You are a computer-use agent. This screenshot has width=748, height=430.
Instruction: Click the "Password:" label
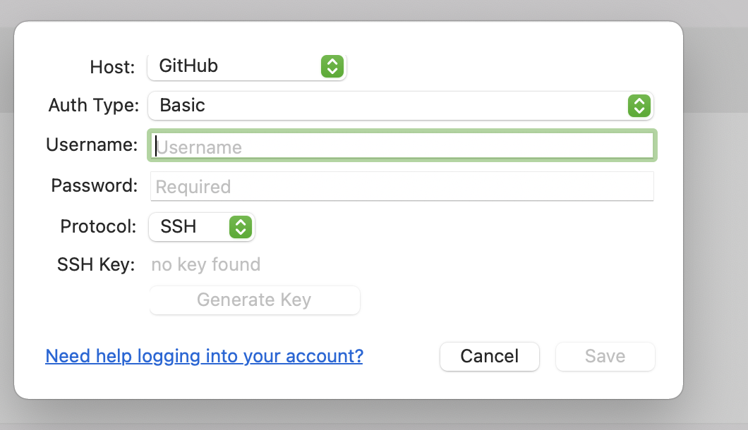[95, 186]
